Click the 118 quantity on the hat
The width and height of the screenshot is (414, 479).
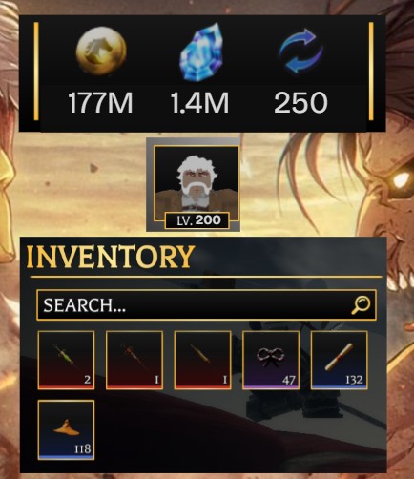[x=83, y=449]
